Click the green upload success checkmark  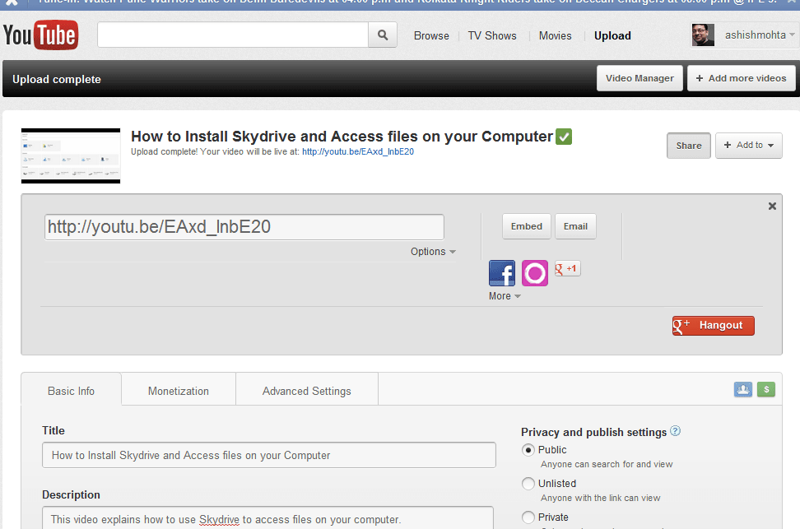point(564,137)
